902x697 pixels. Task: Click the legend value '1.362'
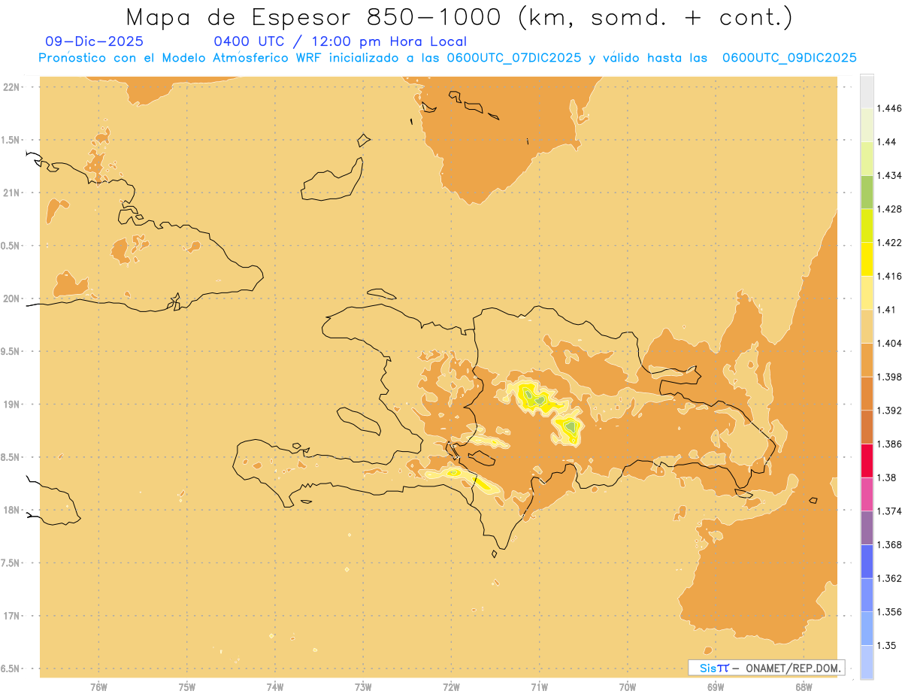889,578
